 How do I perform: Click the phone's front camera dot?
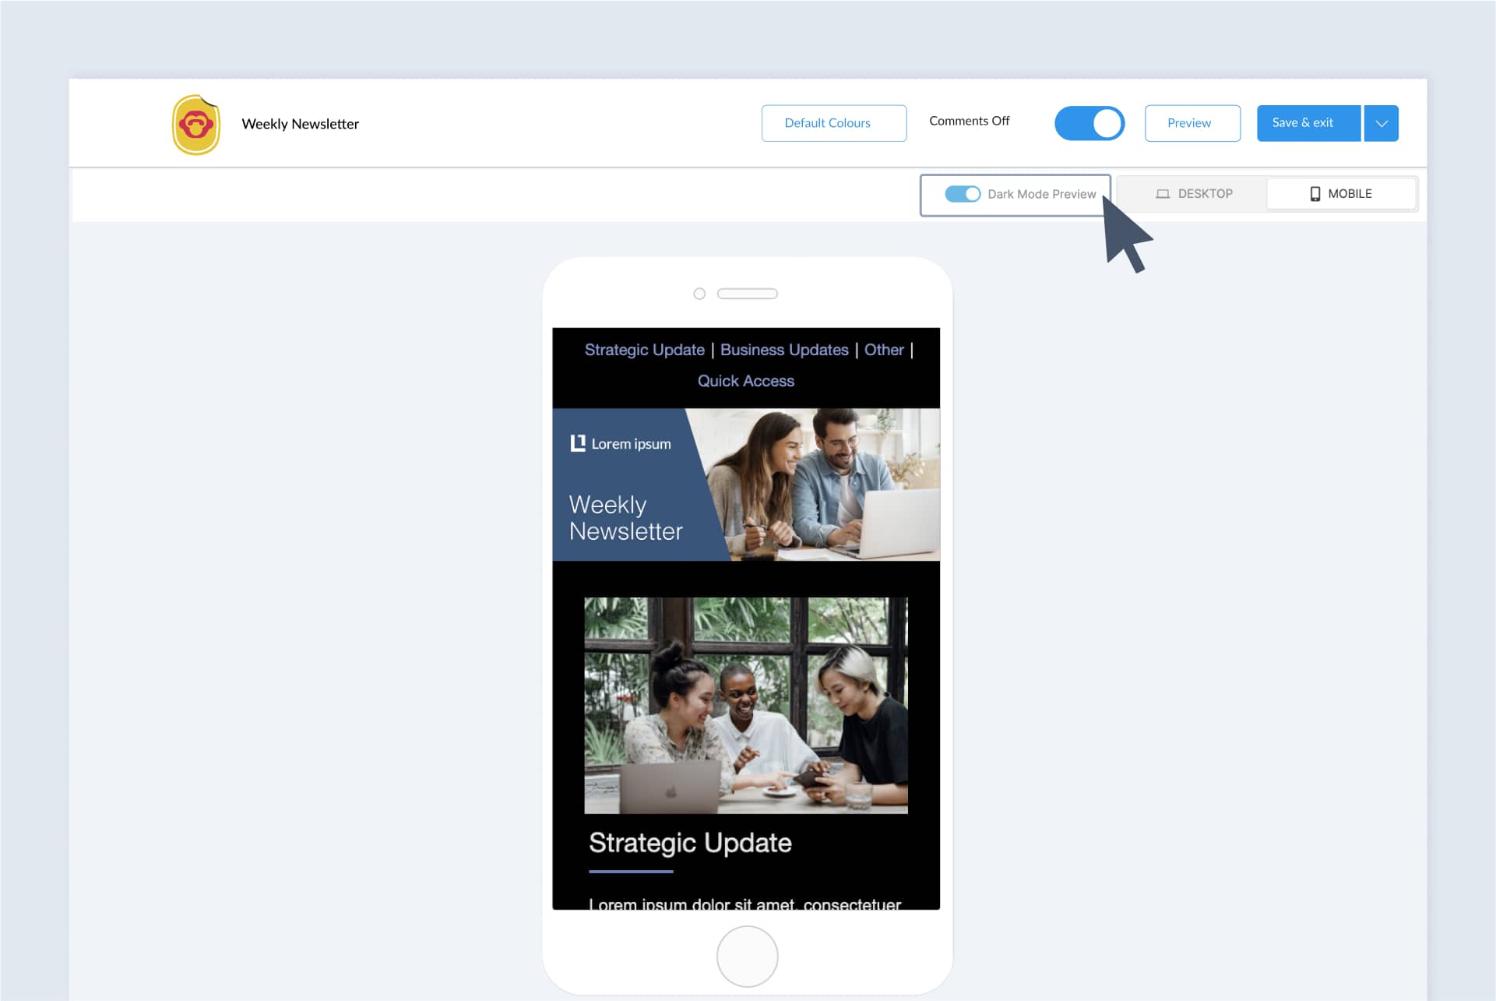pos(699,294)
